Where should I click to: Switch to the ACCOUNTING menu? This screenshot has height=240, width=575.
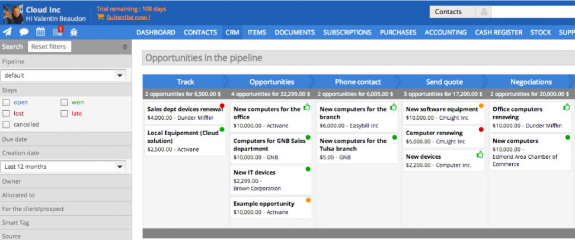445,33
